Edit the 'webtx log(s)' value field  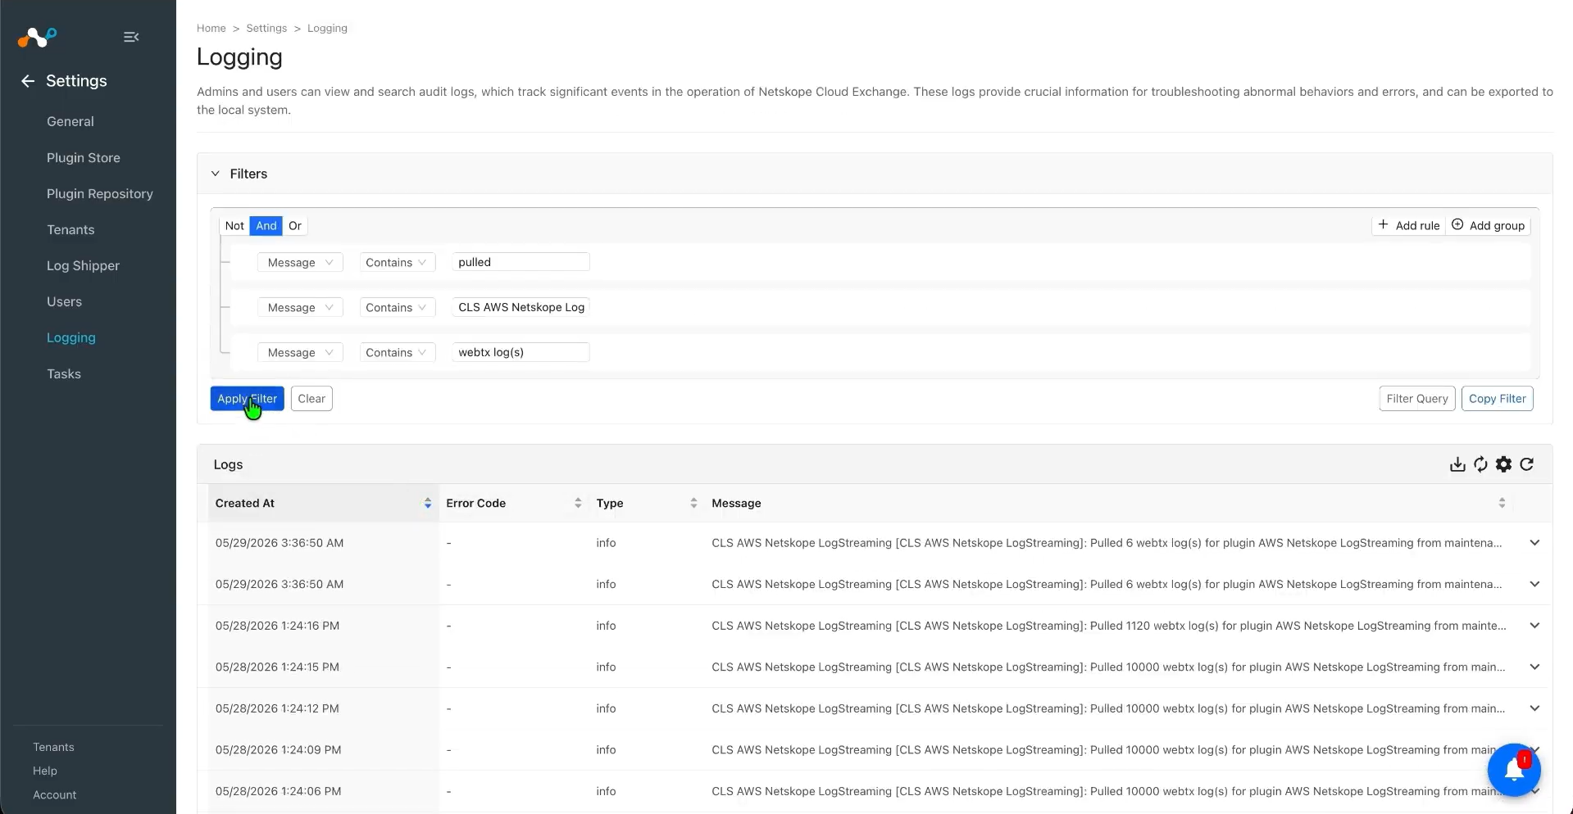click(x=521, y=353)
